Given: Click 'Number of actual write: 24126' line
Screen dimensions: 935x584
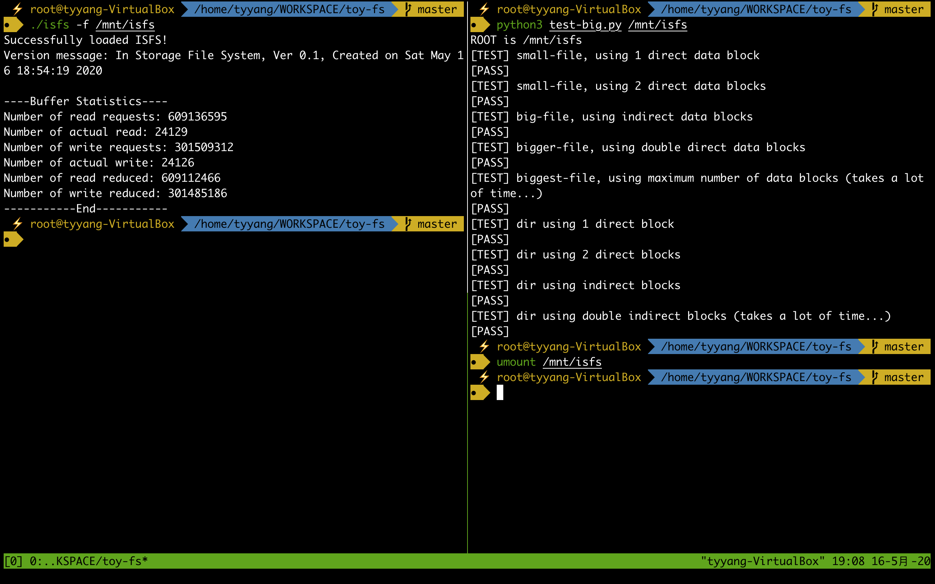Looking at the screenshot, I should point(99,163).
